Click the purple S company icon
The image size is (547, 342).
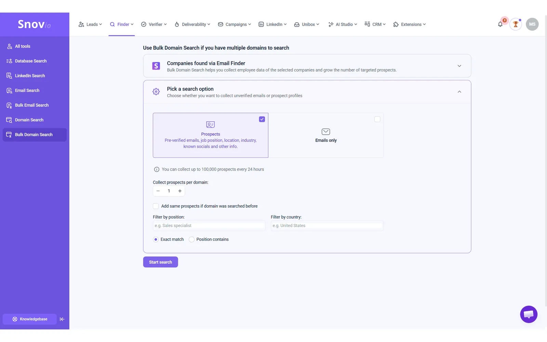156,66
